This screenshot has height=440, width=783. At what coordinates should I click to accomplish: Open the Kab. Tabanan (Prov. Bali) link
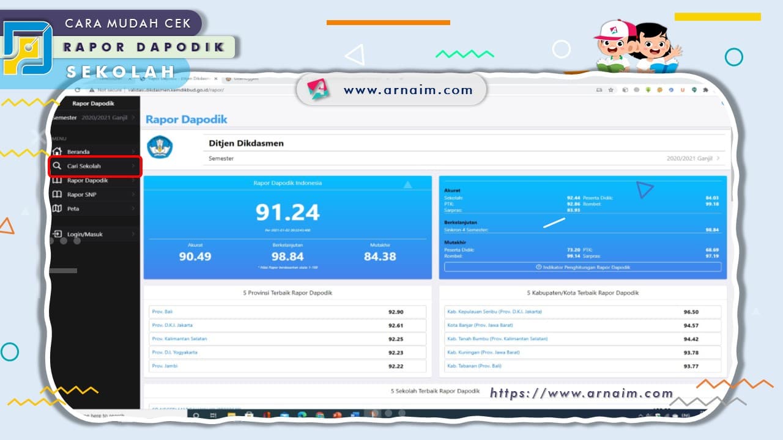(x=474, y=366)
